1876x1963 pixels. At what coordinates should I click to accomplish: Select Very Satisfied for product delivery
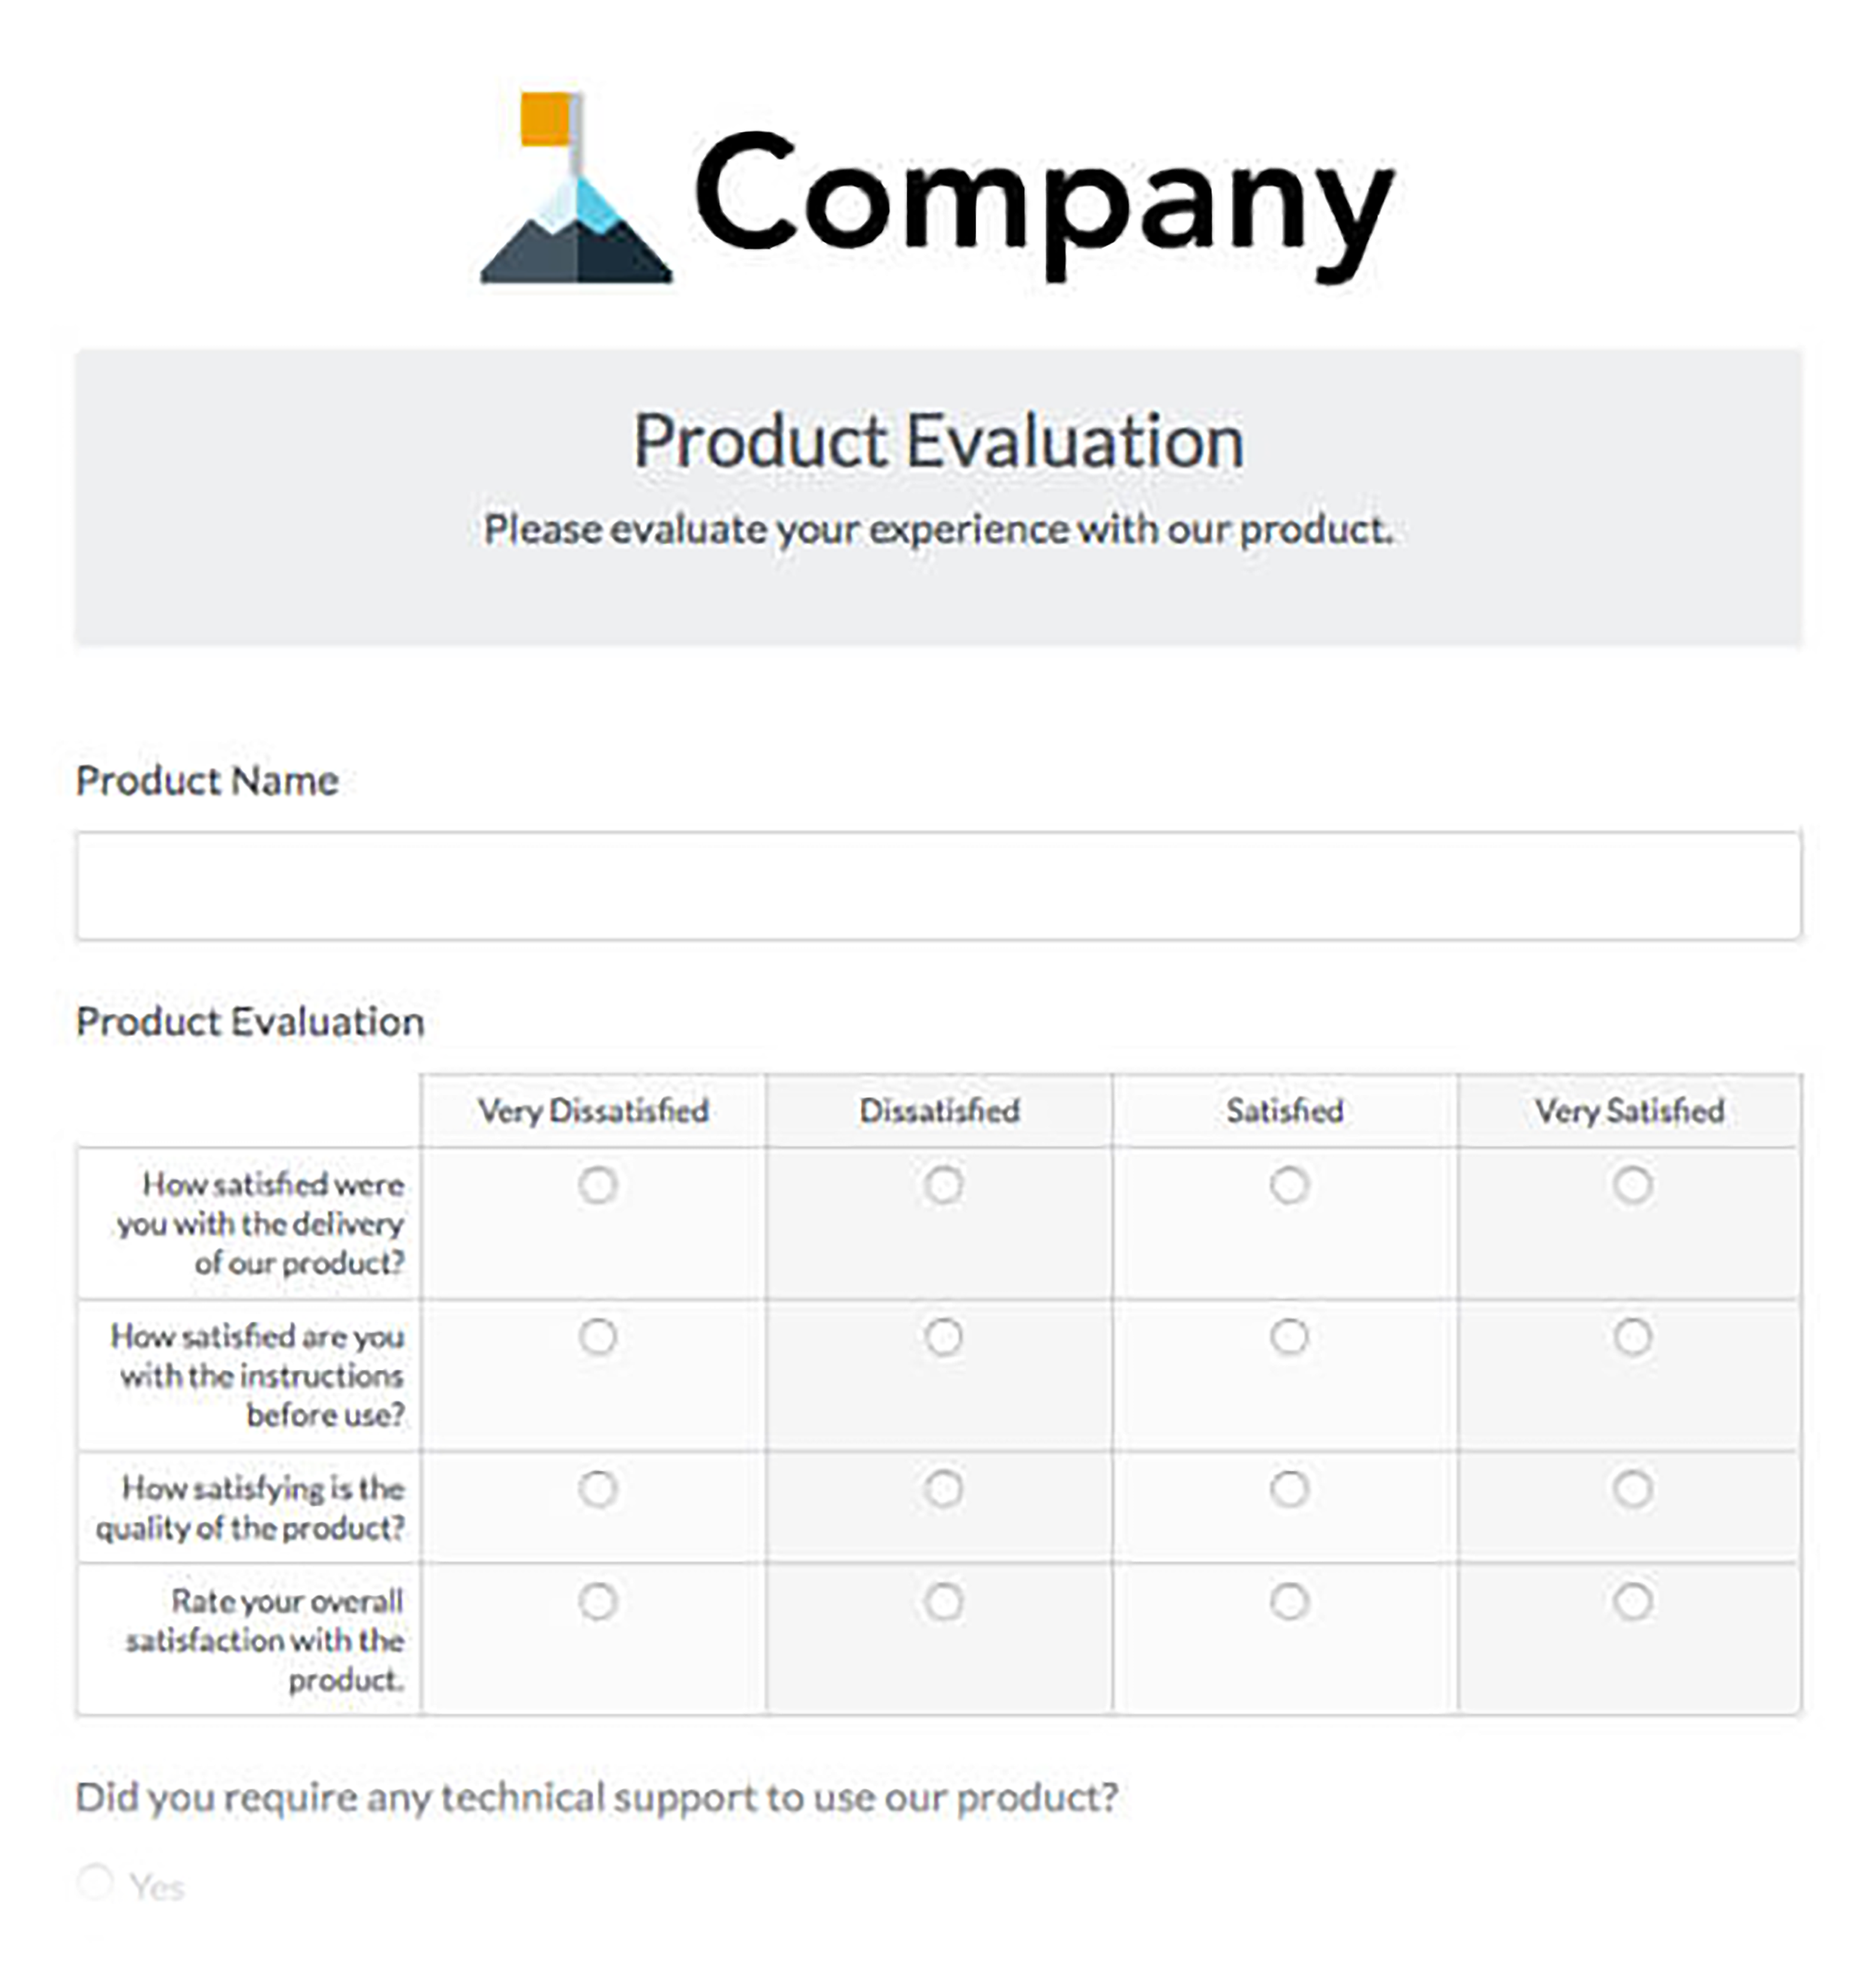coord(1633,1184)
